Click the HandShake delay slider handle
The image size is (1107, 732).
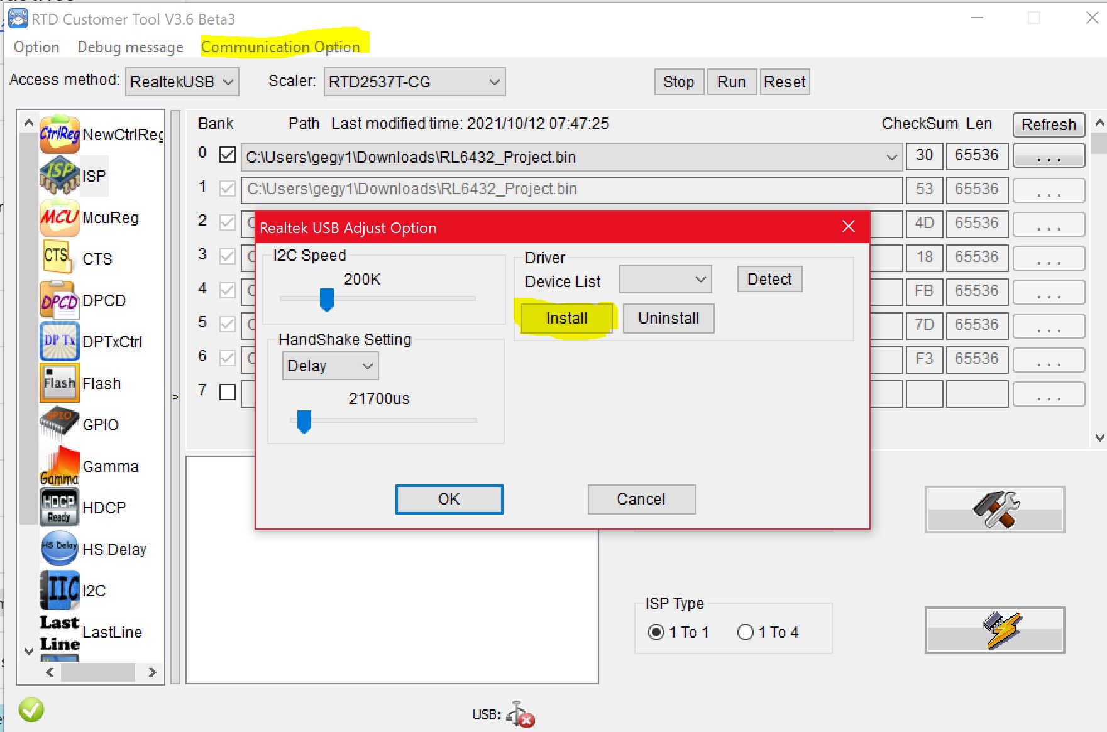tap(304, 422)
